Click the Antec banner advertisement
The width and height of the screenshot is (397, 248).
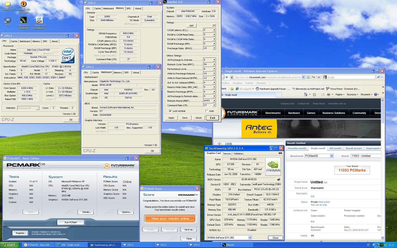coord(311,129)
